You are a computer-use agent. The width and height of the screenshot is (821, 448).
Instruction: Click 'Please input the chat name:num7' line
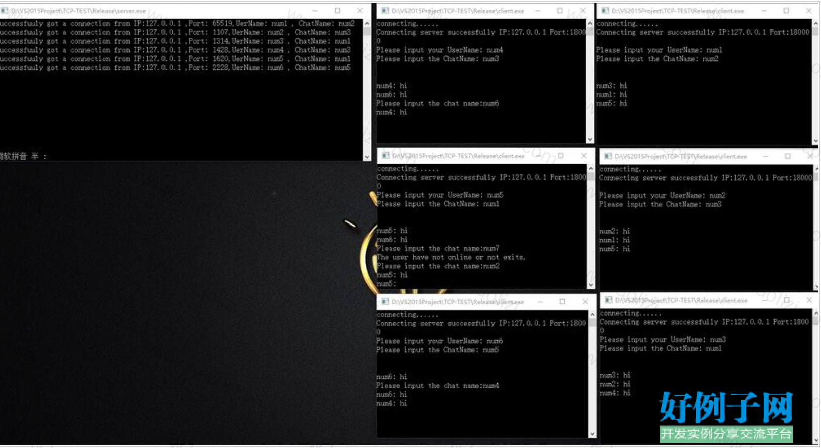tap(438, 249)
